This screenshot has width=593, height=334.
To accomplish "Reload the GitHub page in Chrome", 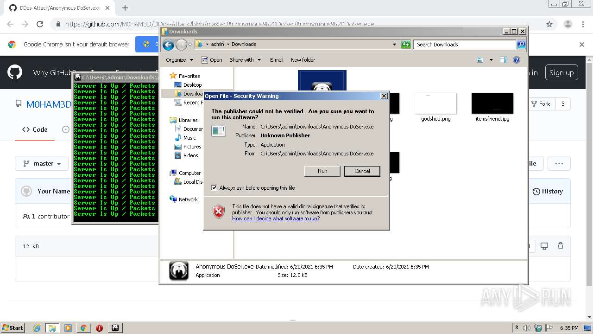I will point(40,24).
